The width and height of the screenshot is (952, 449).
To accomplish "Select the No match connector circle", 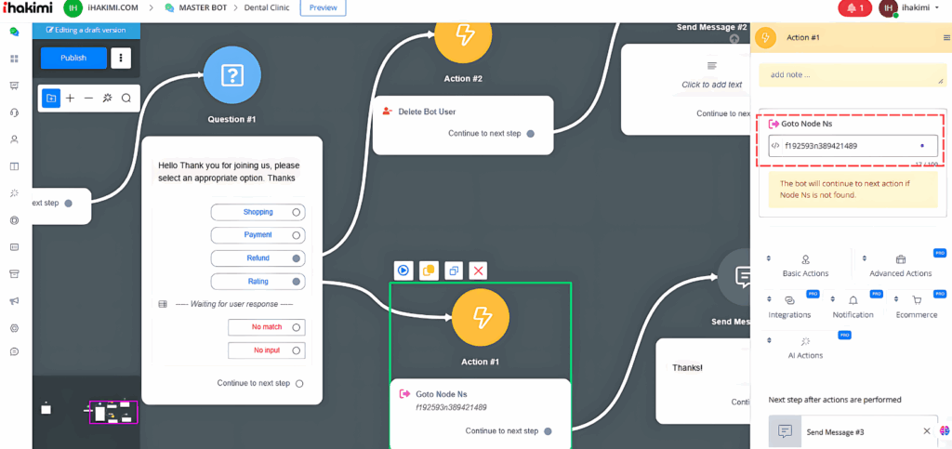I will [297, 327].
